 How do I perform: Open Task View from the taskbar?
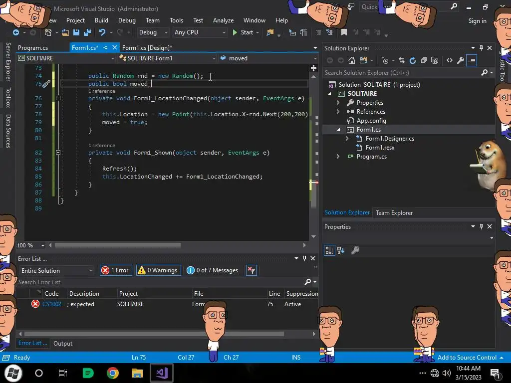pyautogui.click(x=62, y=373)
